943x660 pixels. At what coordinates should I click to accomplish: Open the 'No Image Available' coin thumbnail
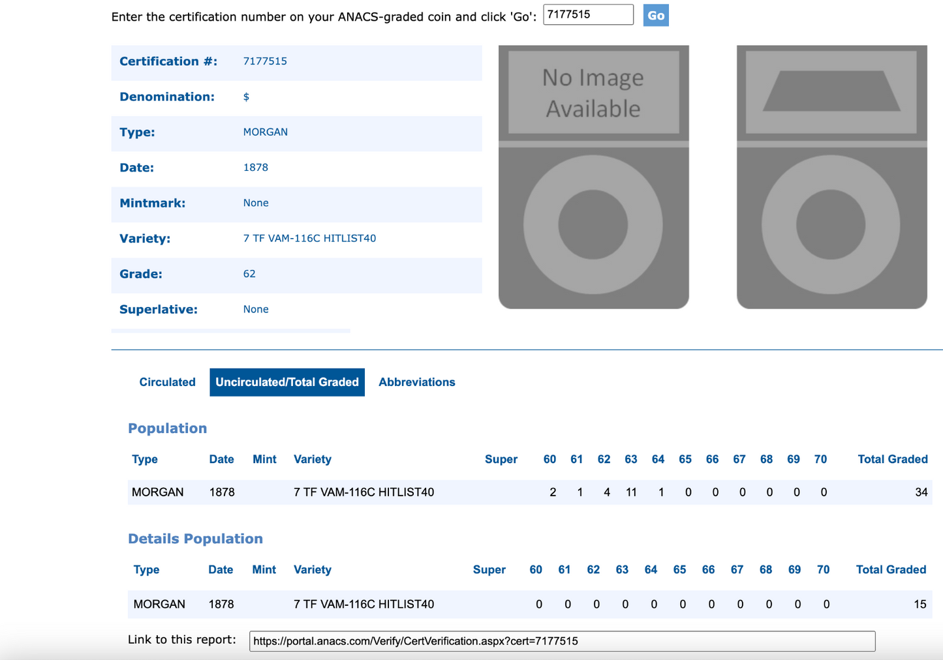(x=593, y=177)
